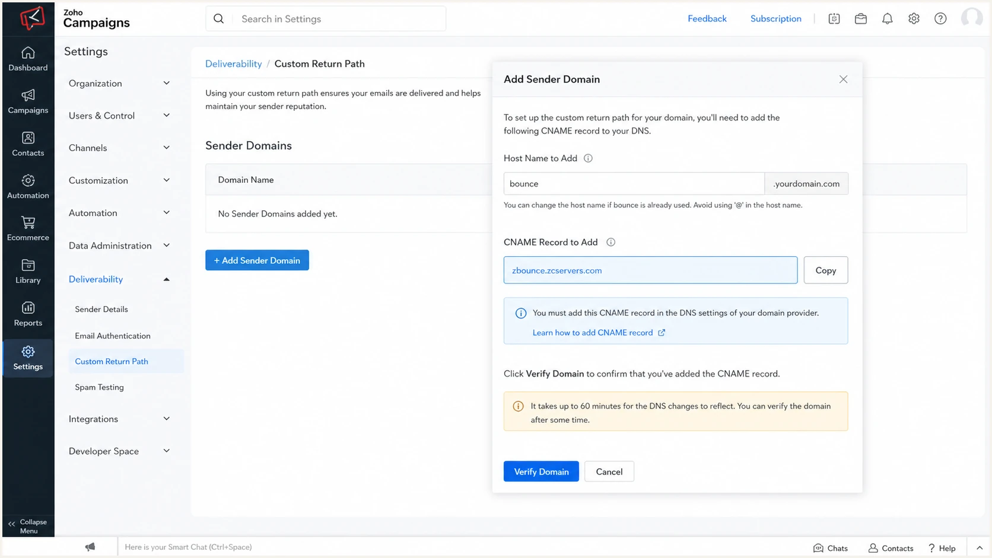The width and height of the screenshot is (992, 558).
Task: Click the No Sender Domains added yet text
Action: [x=277, y=213]
